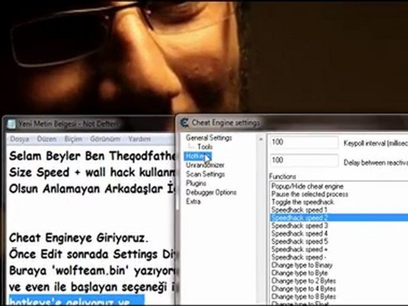The width and height of the screenshot is (408, 306).
Task: Open the Düzen menu in Notepad
Action: point(47,139)
